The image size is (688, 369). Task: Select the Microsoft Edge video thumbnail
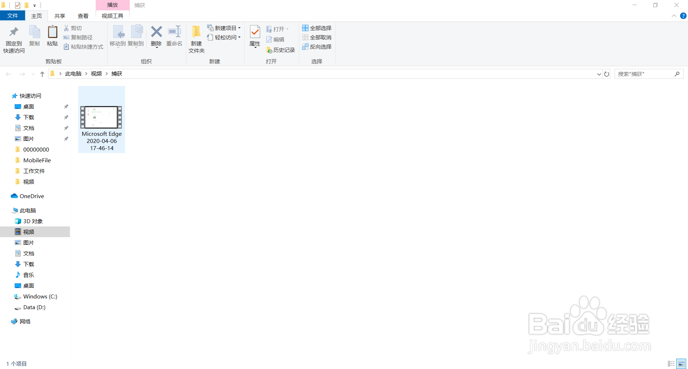(102, 120)
